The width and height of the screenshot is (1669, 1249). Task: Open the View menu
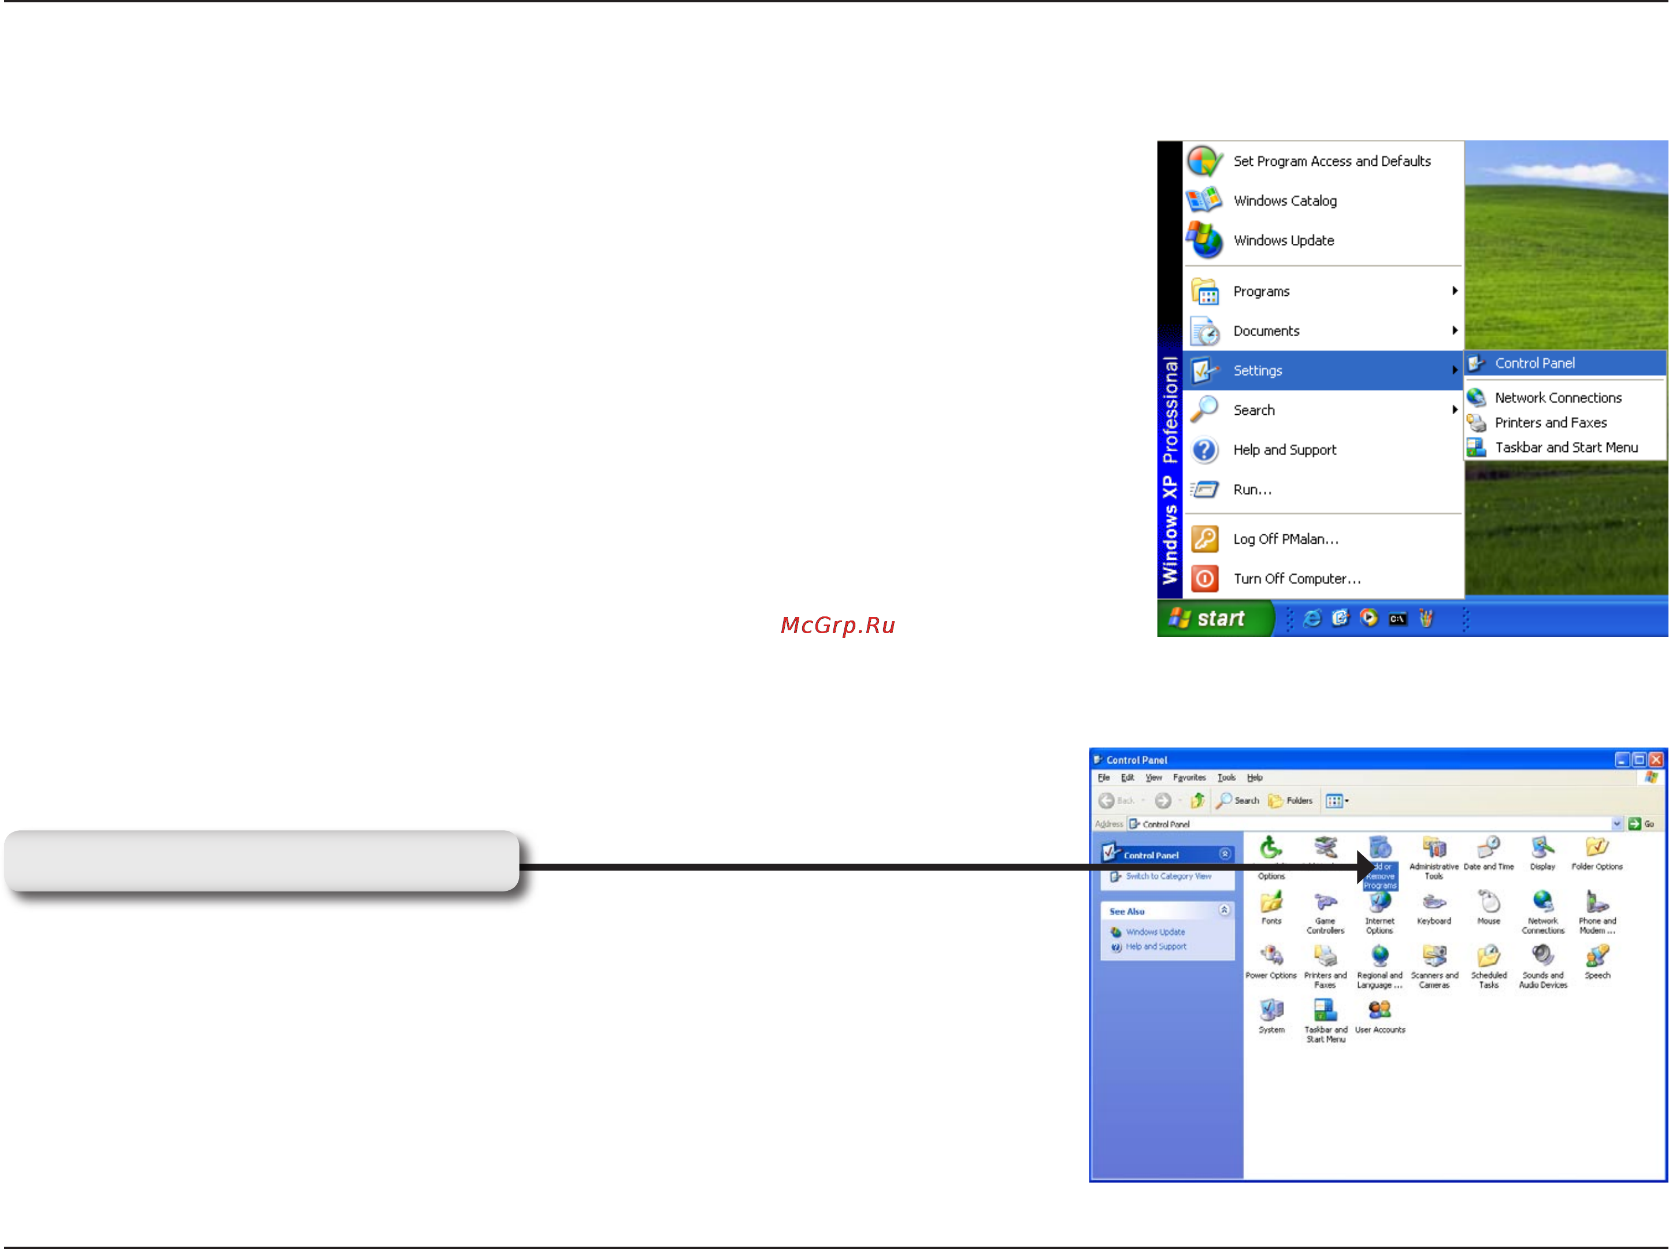[x=1154, y=778]
